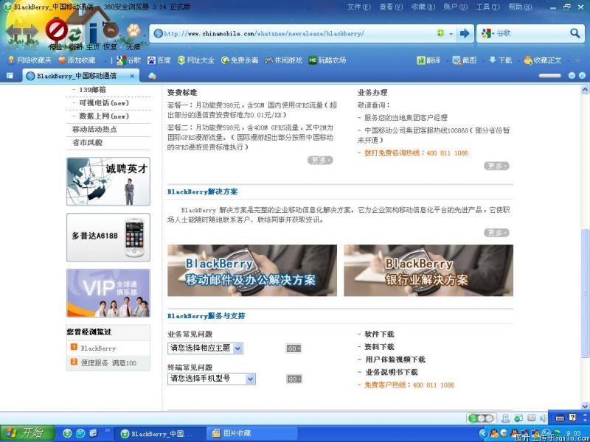Click the 截图 screenshot tool
The width and height of the screenshot is (590, 442).
(x=465, y=60)
